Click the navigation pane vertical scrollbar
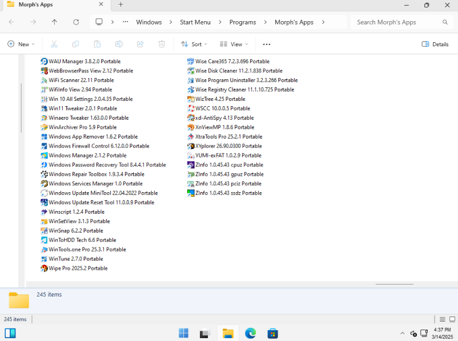Screen dimensions: 458x341 21,108
